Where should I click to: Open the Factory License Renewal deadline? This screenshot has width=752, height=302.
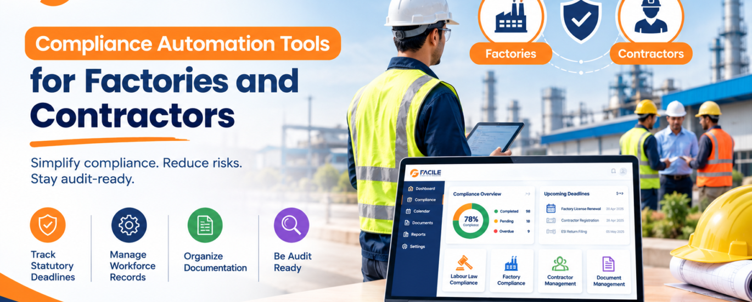coord(585,209)
